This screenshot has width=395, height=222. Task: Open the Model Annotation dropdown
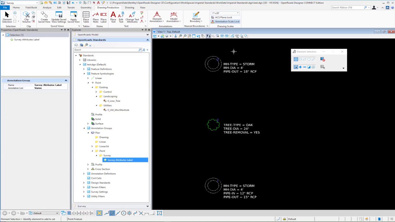(x=174, y=17)
